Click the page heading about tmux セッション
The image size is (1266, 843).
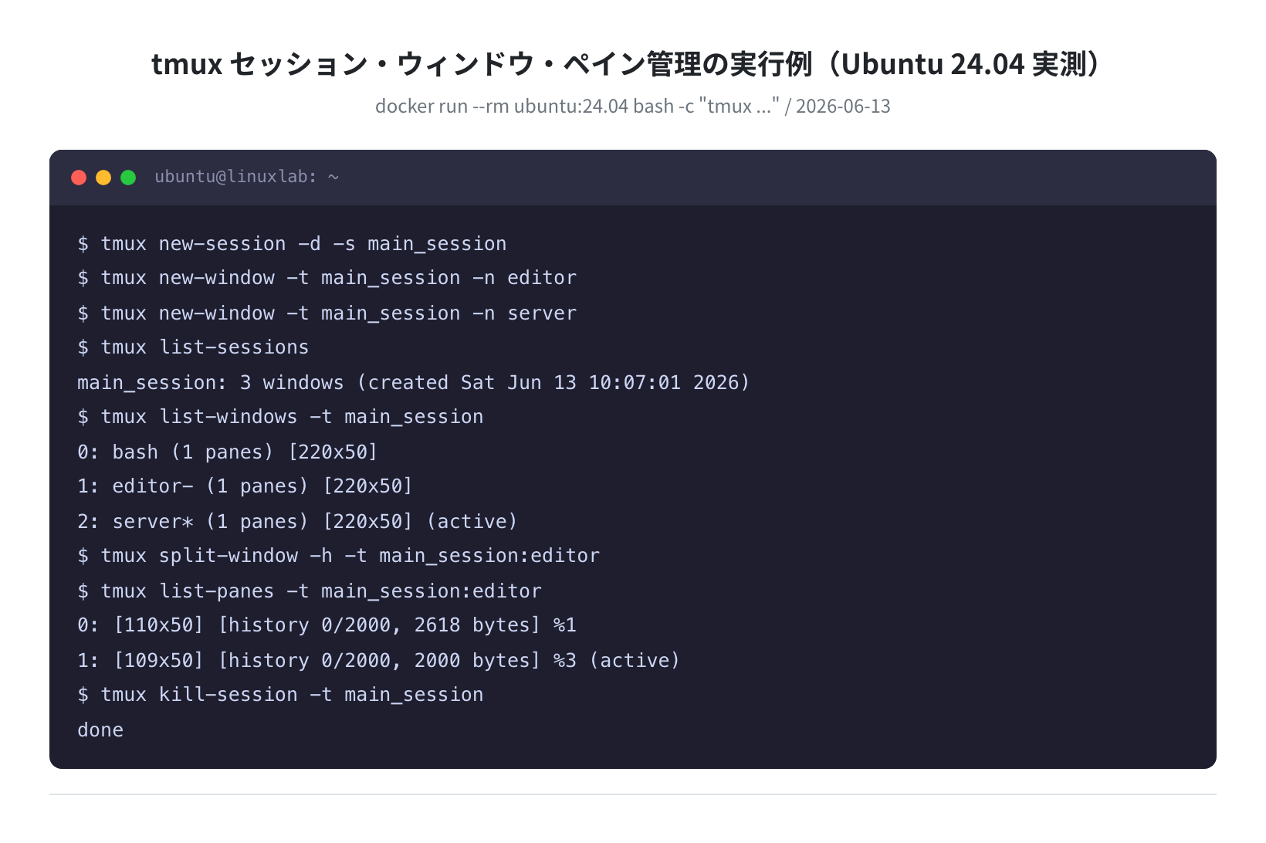click(x=632, y=64)
